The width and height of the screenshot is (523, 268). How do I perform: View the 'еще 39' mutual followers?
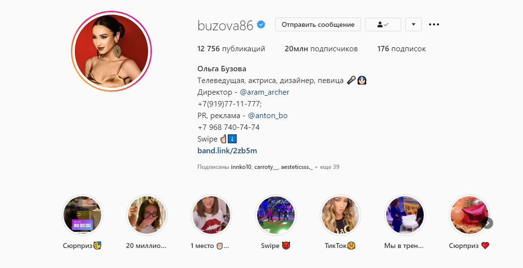(x=327, y=167)
